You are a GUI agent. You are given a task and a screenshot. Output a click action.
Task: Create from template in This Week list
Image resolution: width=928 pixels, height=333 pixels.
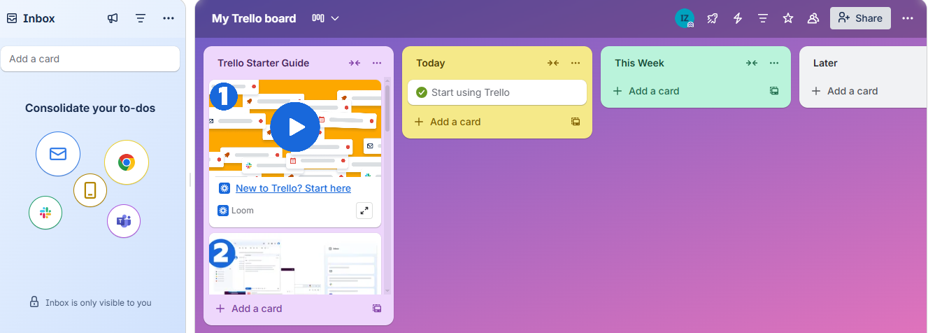[x=774, y=91]
